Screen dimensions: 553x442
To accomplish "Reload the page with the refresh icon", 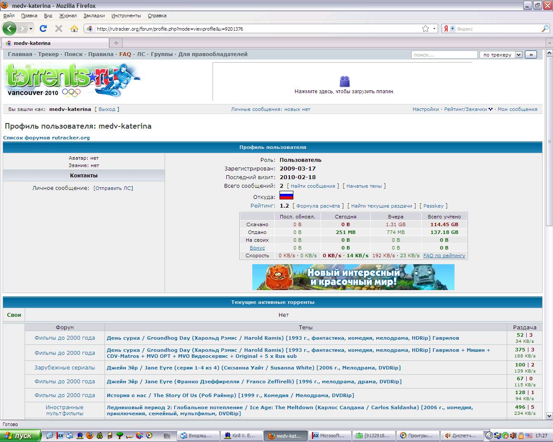I will (43, 28).
